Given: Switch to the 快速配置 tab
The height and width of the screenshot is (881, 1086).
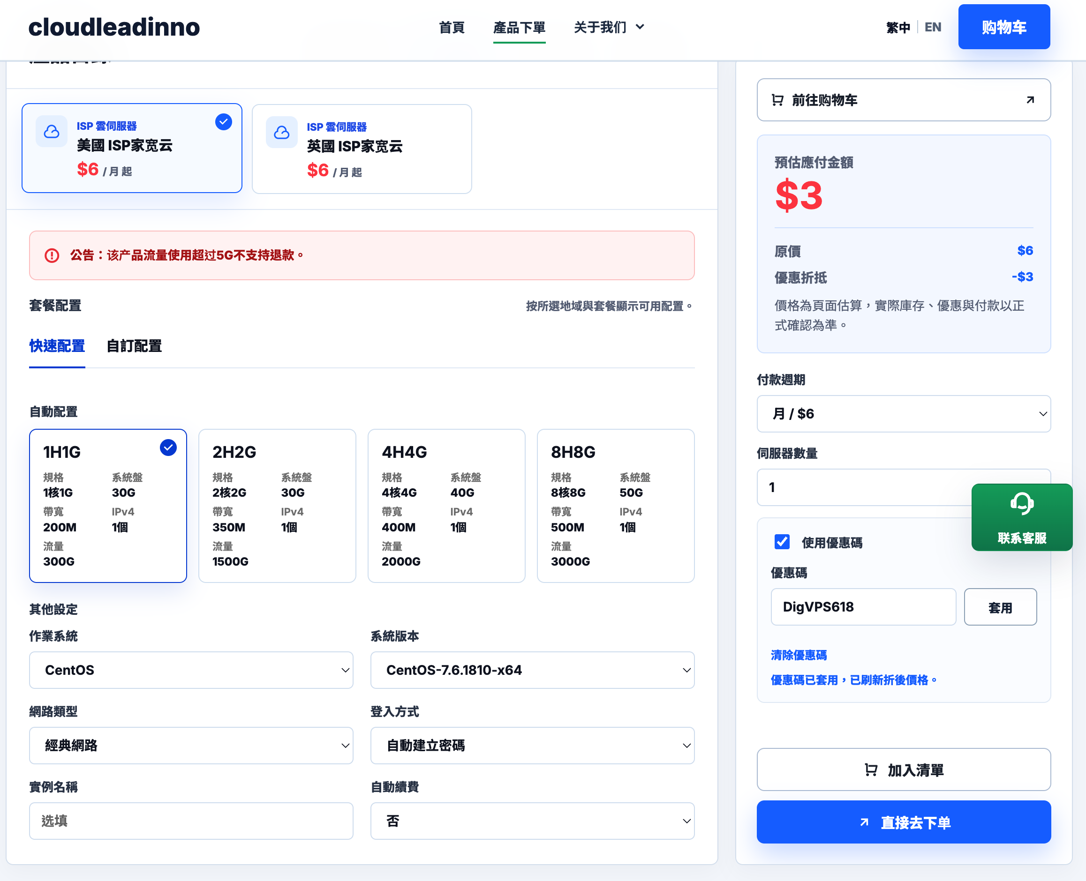Looking at the screenshot, I should (x=57, y=346).
